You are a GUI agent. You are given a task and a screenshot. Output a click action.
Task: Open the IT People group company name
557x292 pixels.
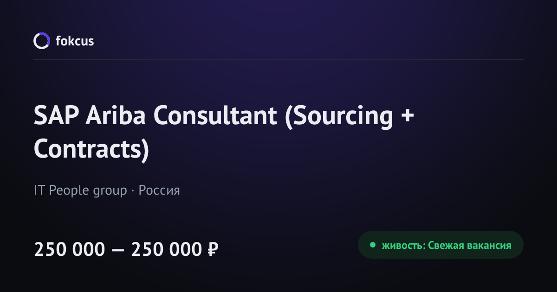[80, 190]
